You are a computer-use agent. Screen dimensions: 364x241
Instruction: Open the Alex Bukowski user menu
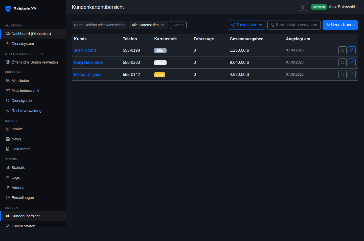(x=343, y=7)
